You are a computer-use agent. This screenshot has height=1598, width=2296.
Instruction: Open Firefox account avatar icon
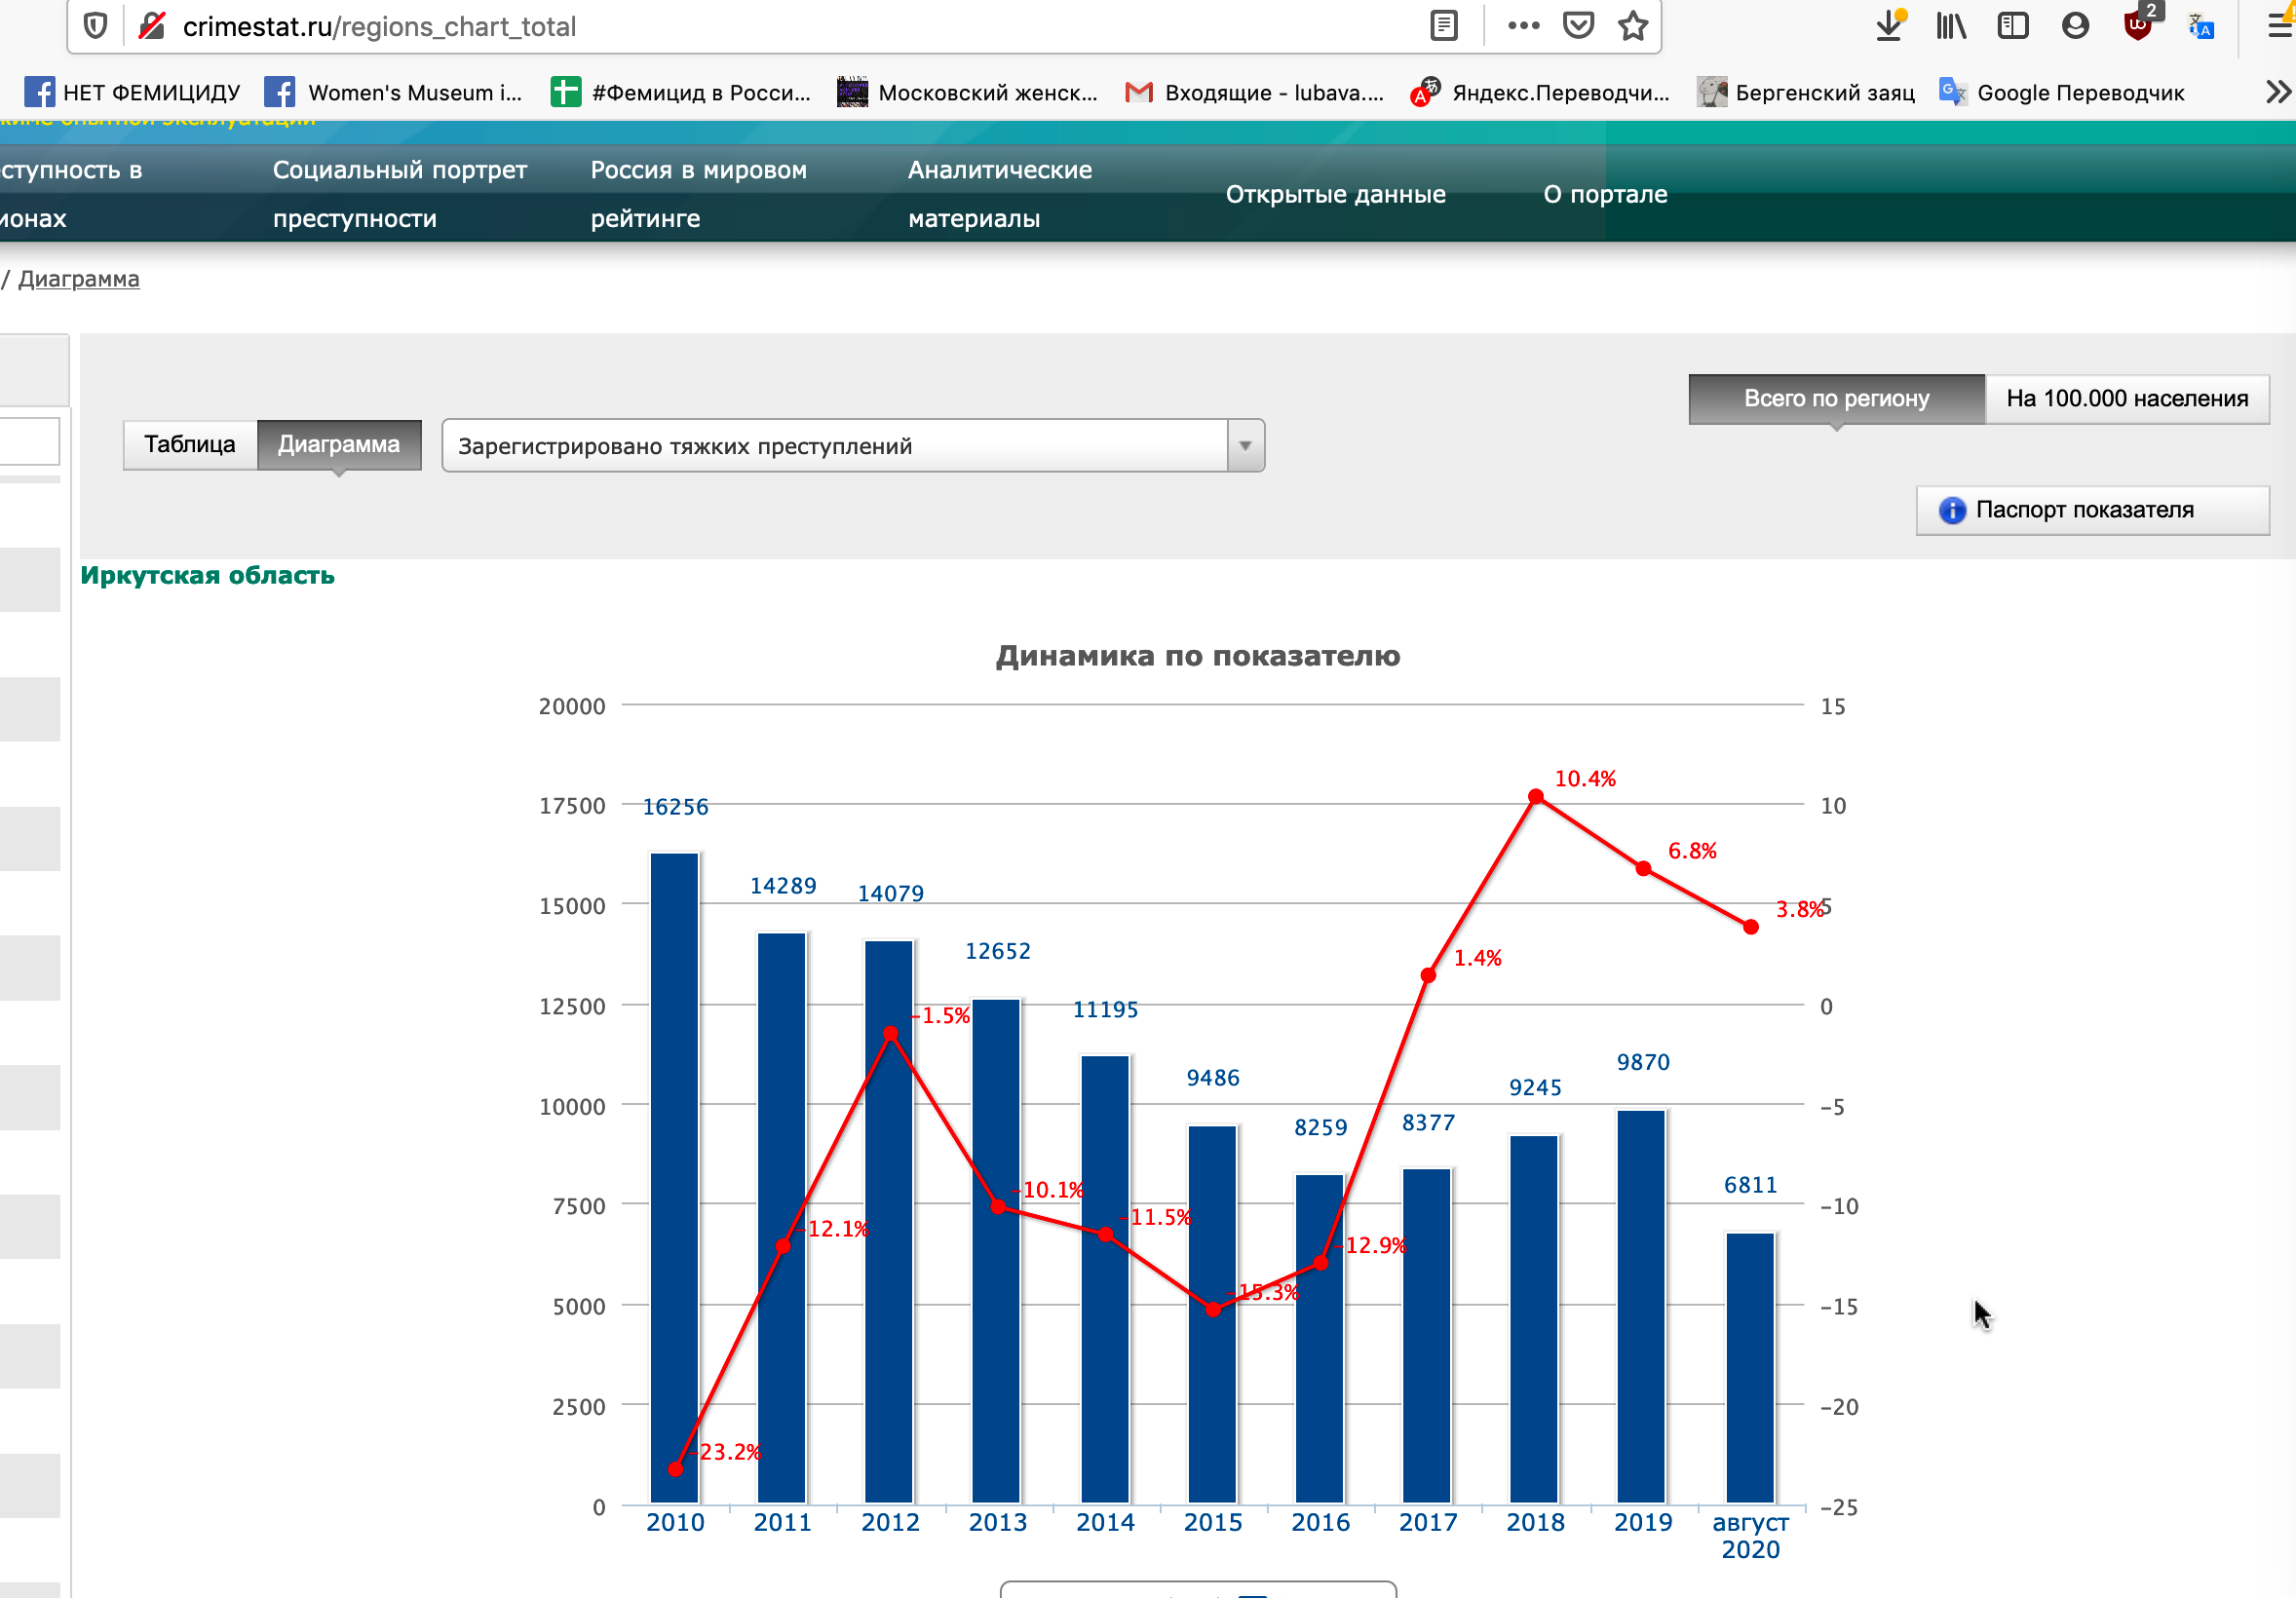click(2075, 26)
